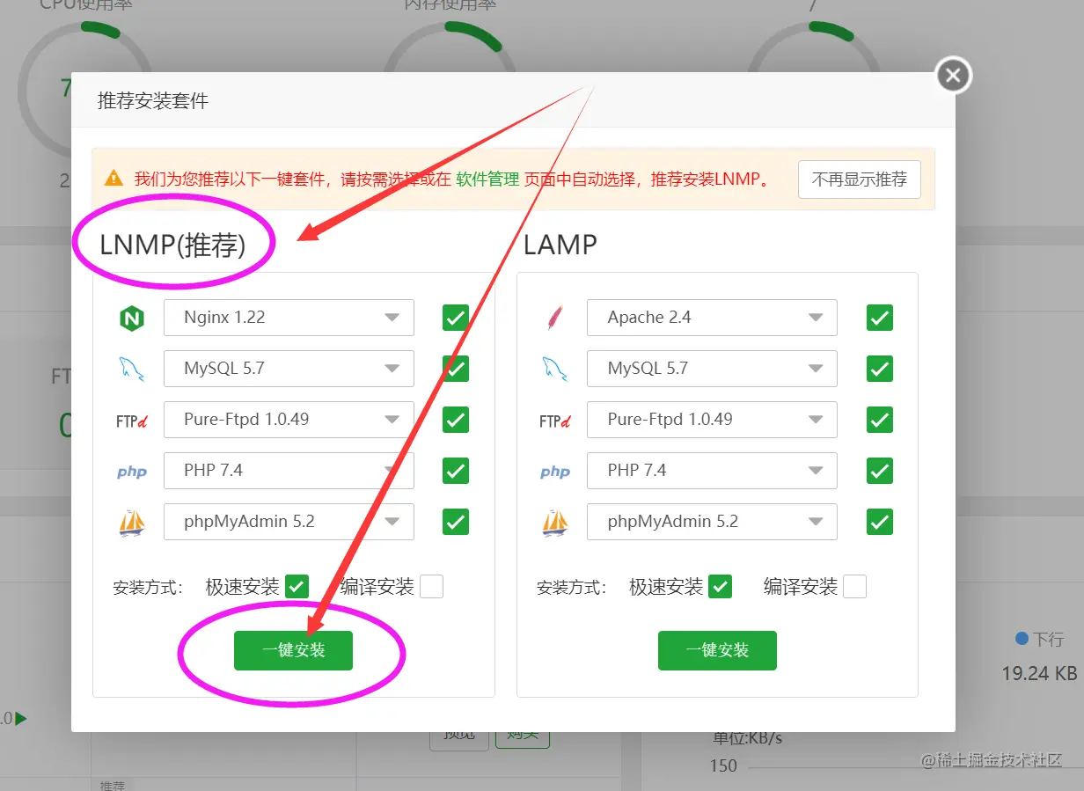
Task: Click the 下行 legend in background chart
Action: pyautogui.click(x=1039, y=639)
